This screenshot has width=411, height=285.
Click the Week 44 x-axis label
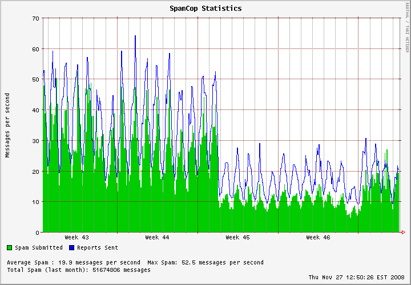click(x=157, y=237)
